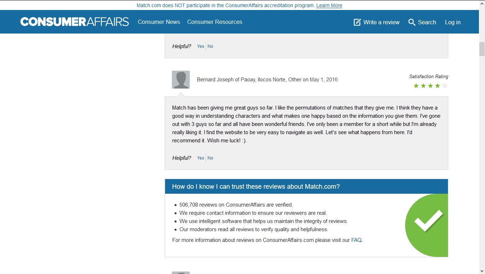Click scrollbar up arrow

[482, 3]
